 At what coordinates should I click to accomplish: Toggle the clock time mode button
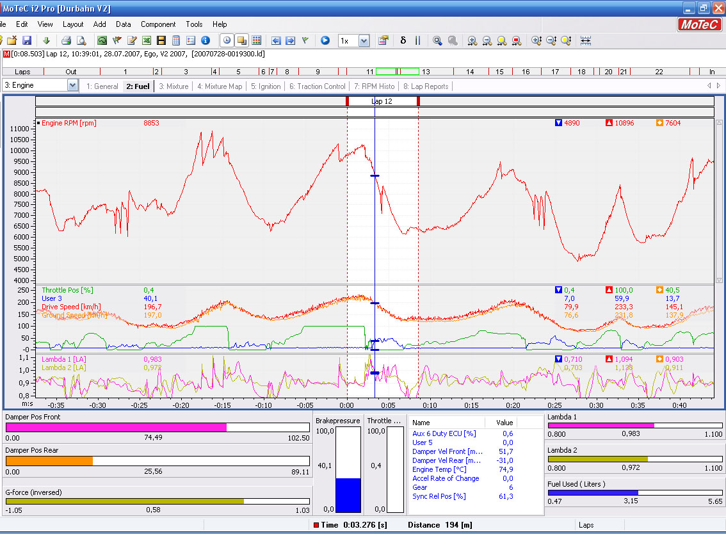(x=227, y=41)
